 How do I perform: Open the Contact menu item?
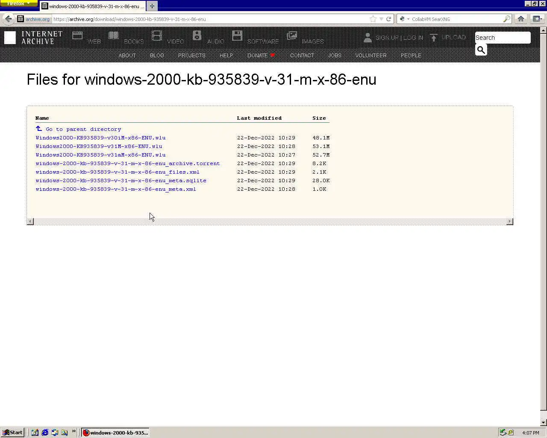[302, 56]
